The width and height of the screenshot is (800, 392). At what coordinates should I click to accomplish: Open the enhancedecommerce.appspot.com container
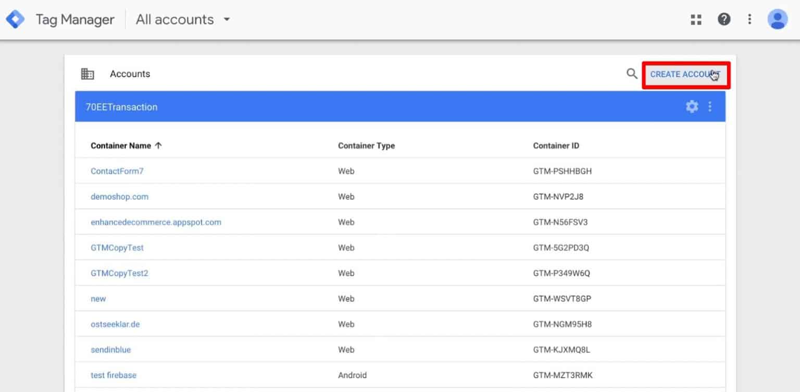click(x=156, y=222)
